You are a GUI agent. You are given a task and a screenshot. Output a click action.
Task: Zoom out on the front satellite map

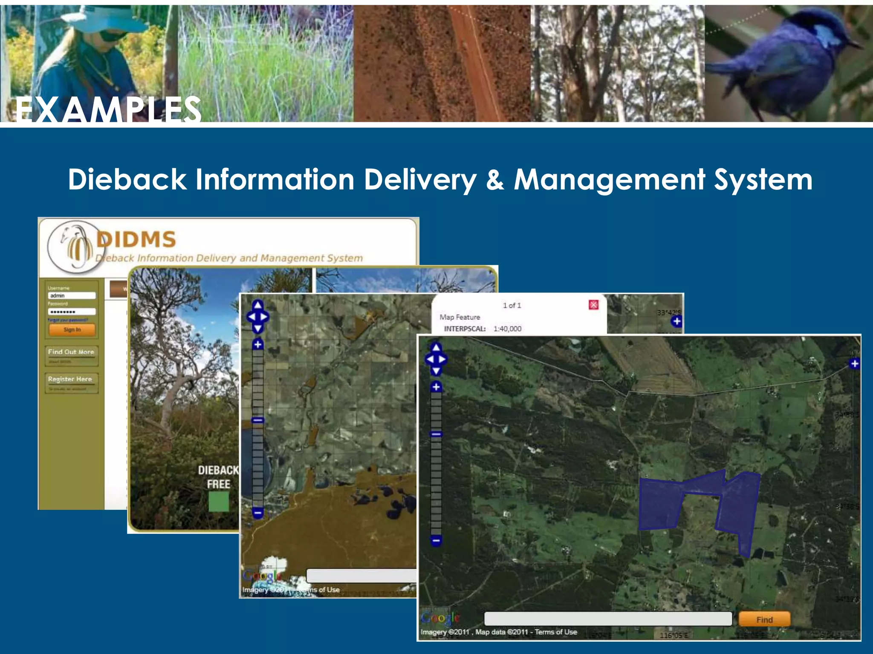point(436,541)
